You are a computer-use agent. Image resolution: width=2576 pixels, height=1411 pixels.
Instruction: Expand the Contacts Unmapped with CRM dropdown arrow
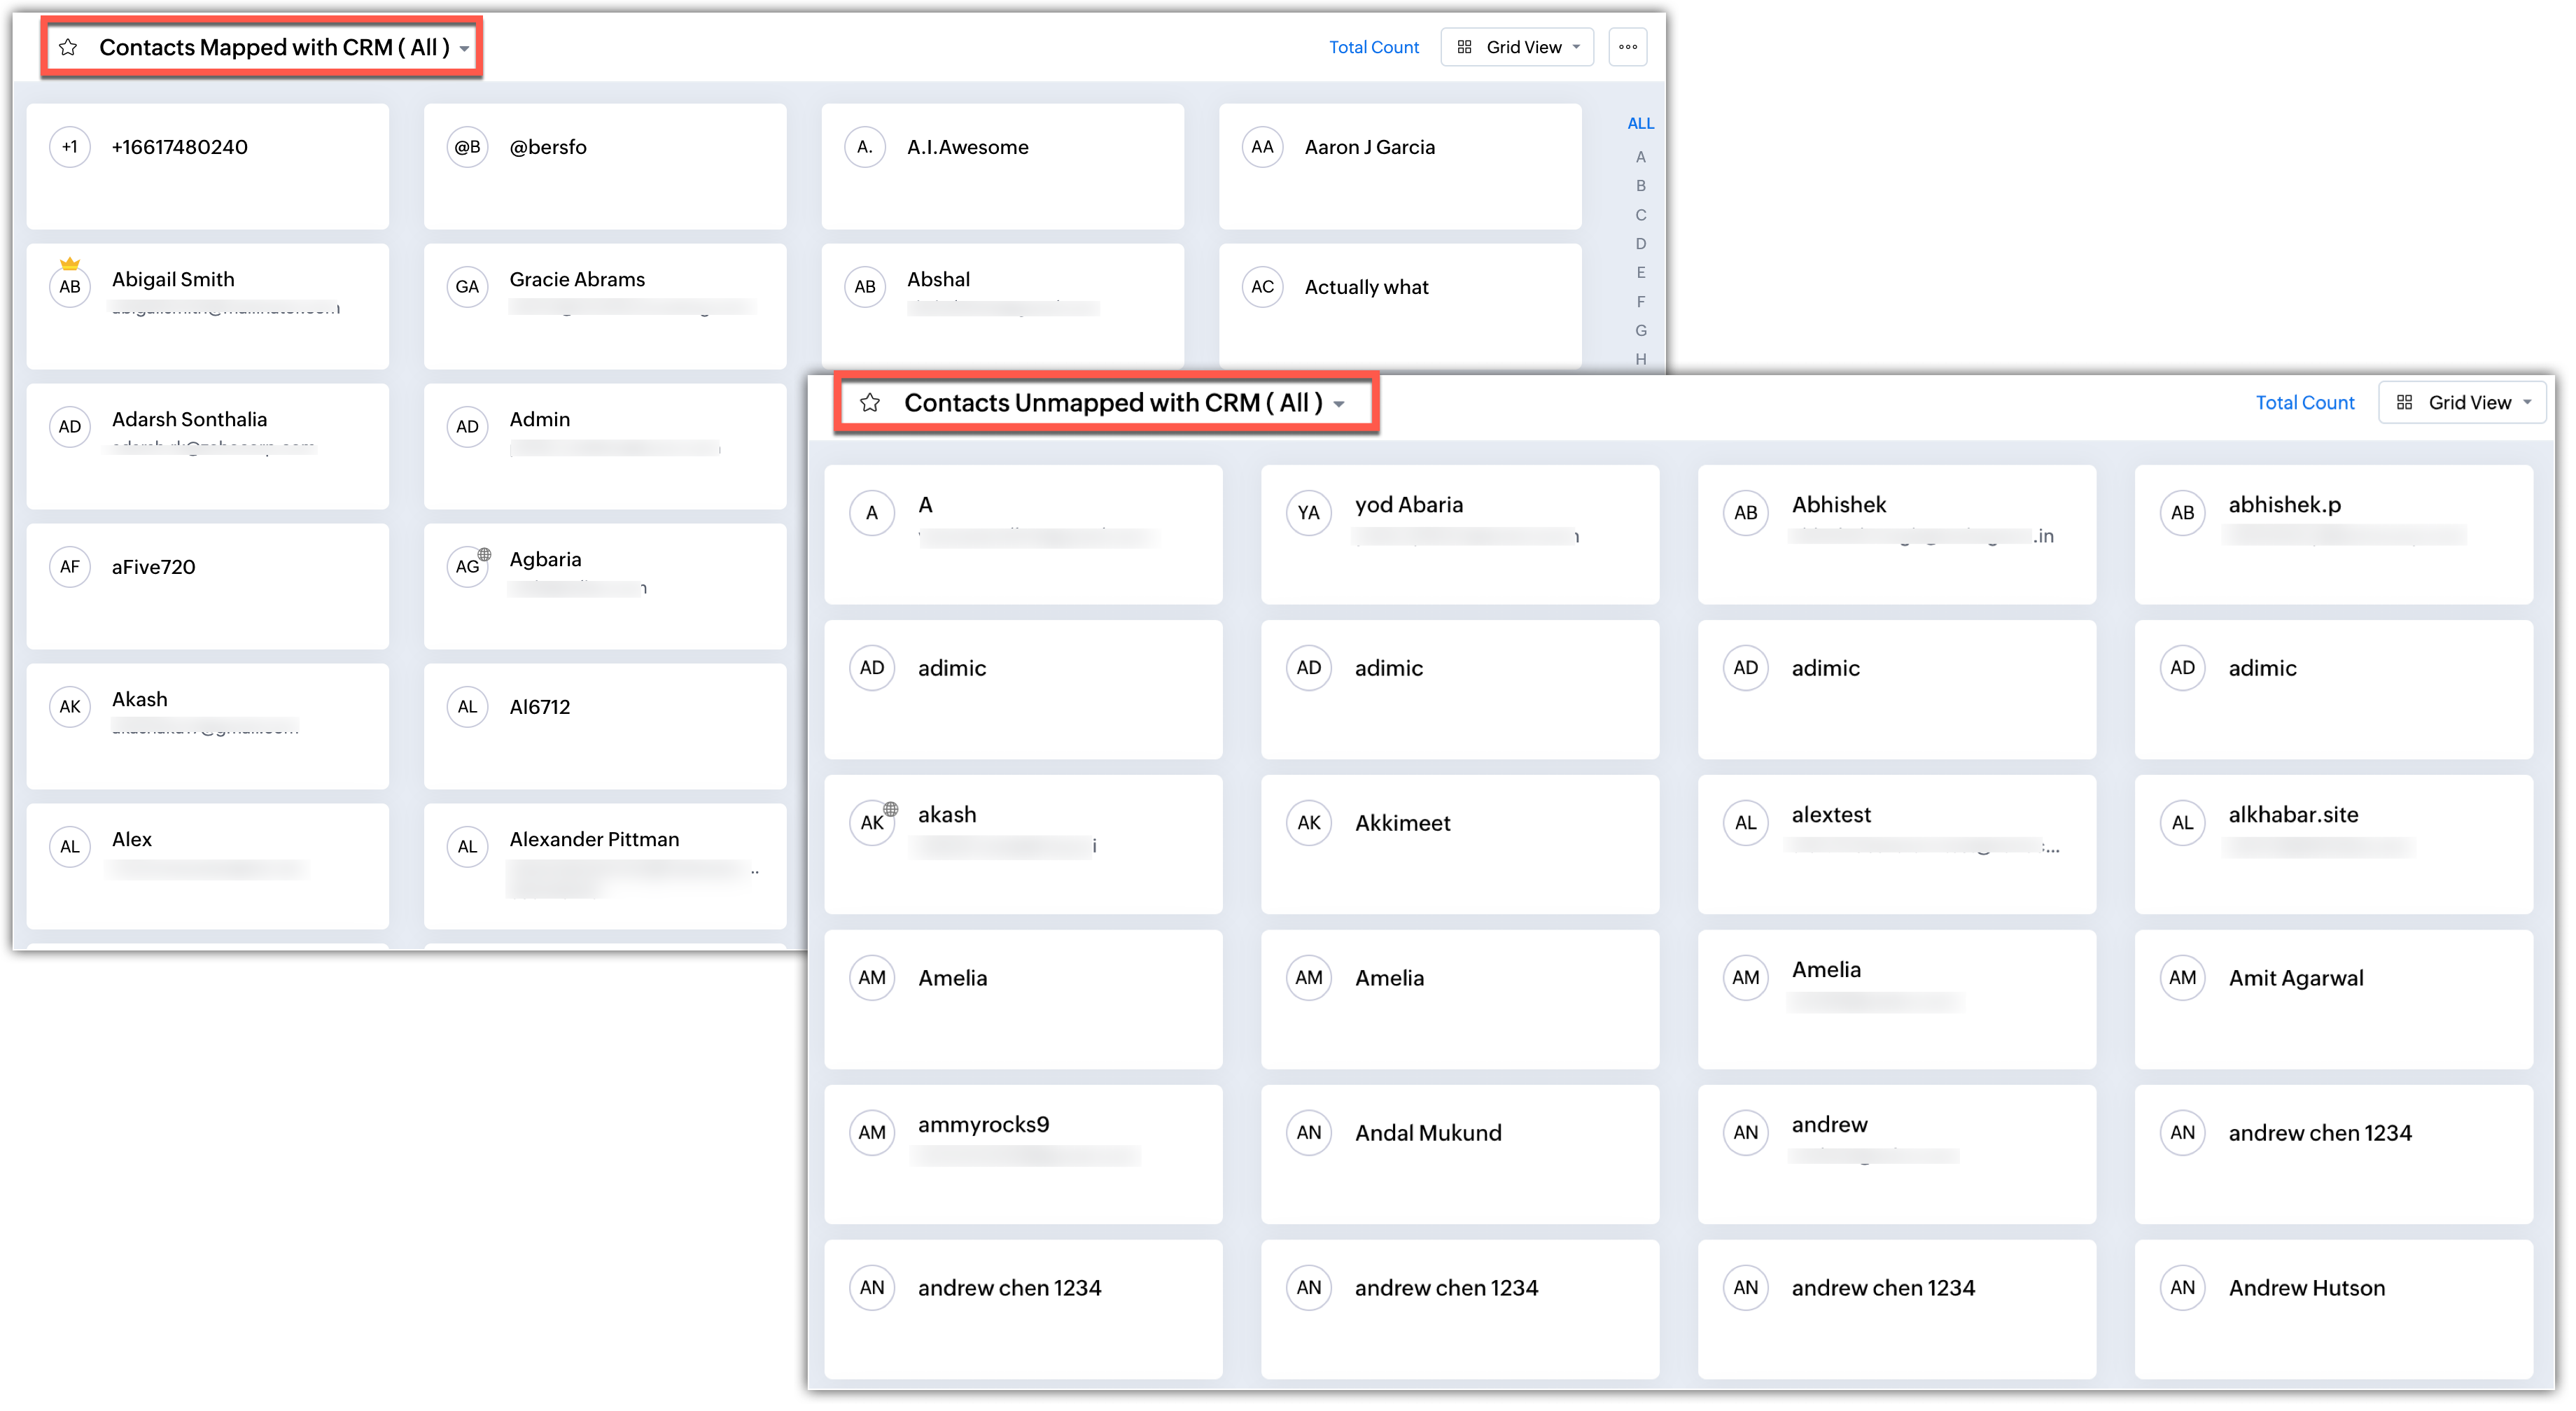1339,405
